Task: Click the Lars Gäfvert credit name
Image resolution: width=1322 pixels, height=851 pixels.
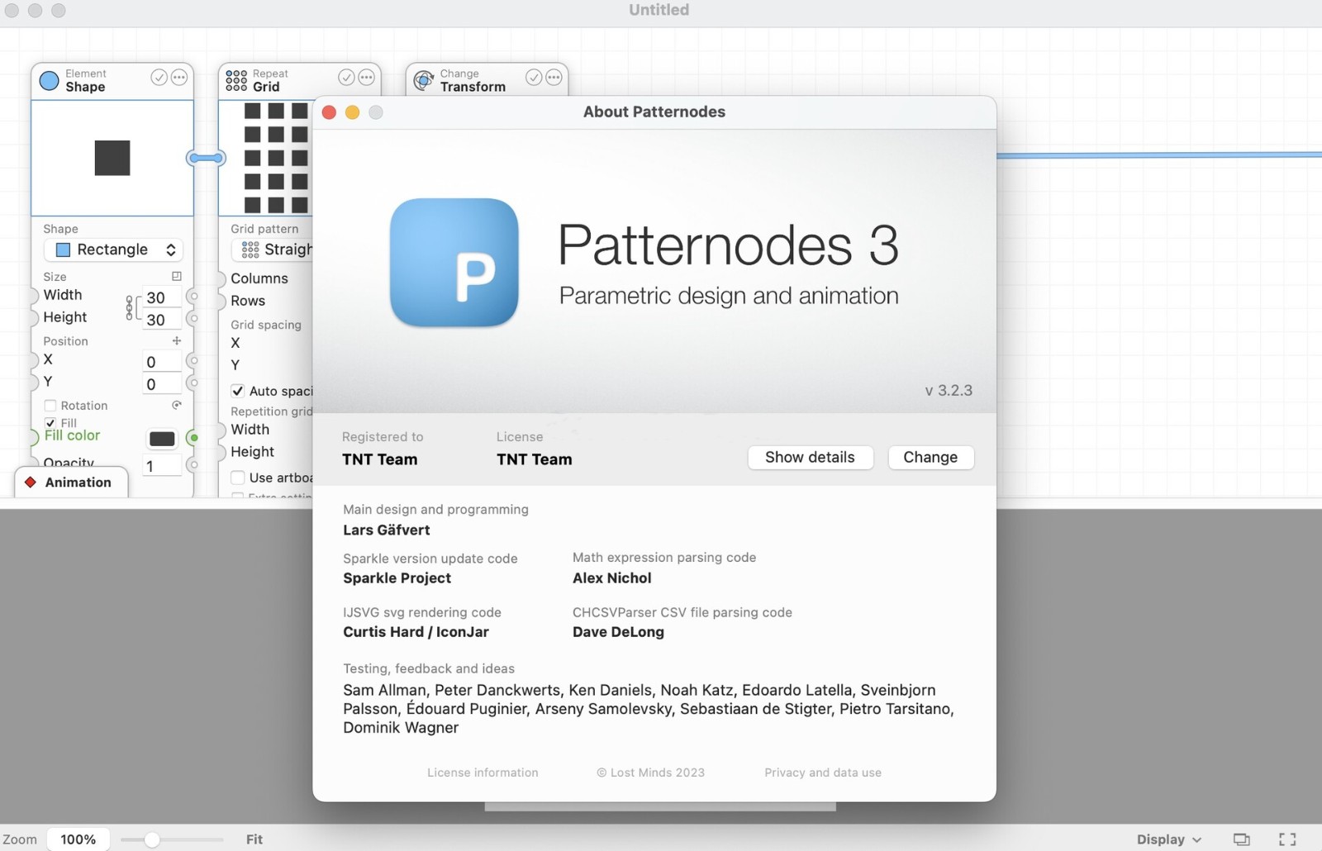Action: pos(387,530)
